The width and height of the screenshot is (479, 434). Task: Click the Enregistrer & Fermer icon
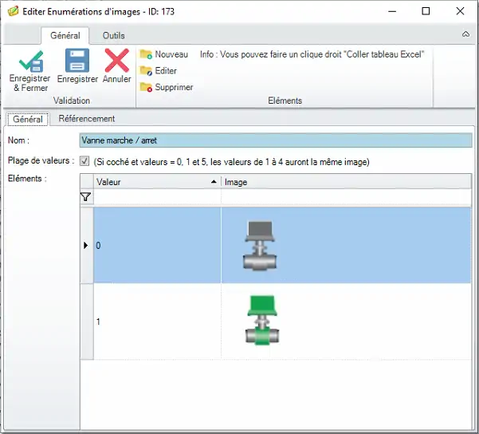click(x=31, y=61)
